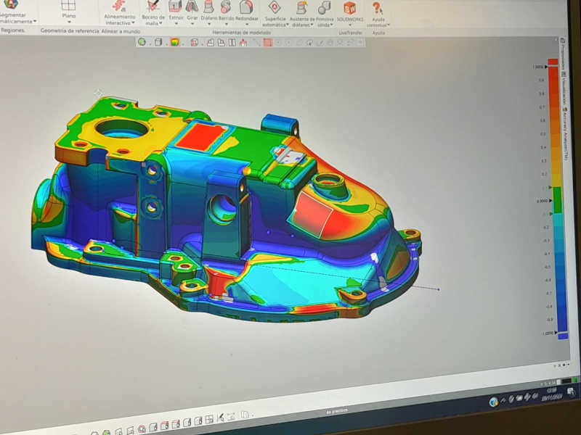Launch SOLIDWORKS LiveTransfer icon

(349, 9)
